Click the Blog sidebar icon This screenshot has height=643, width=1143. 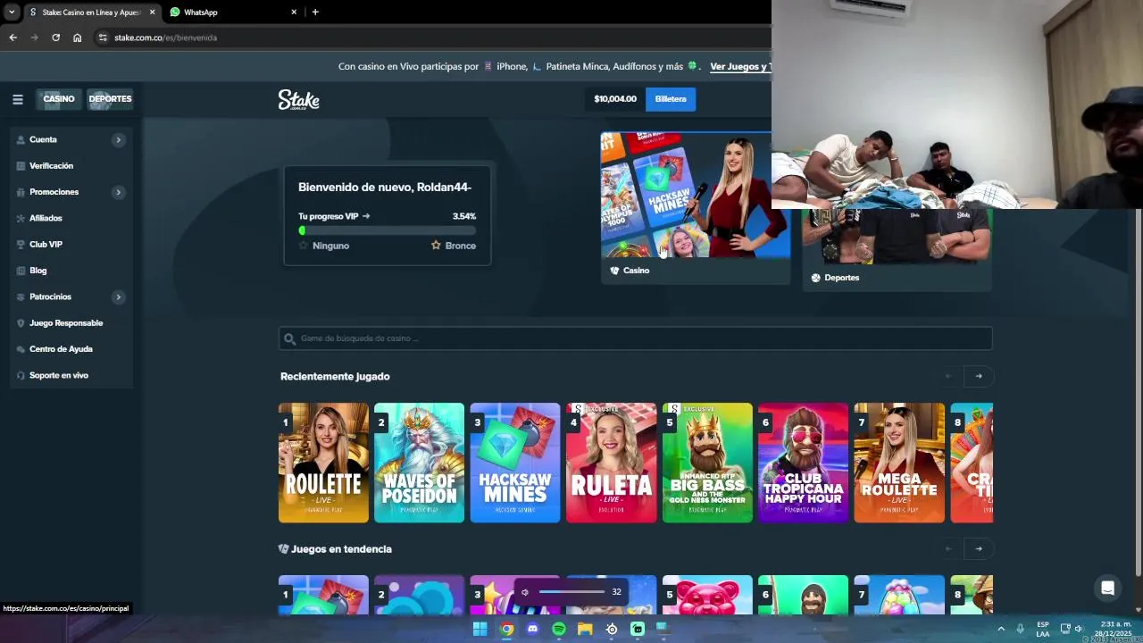(x=21, y=271)
